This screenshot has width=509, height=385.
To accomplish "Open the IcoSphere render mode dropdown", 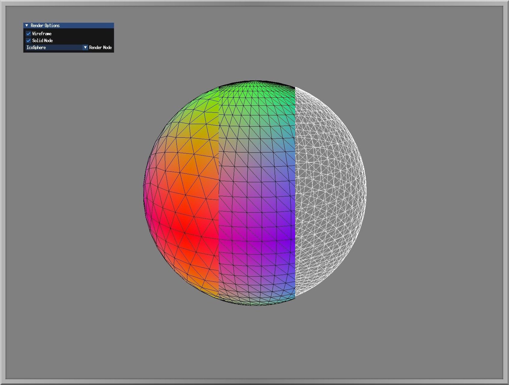I will tap(57, 48).
